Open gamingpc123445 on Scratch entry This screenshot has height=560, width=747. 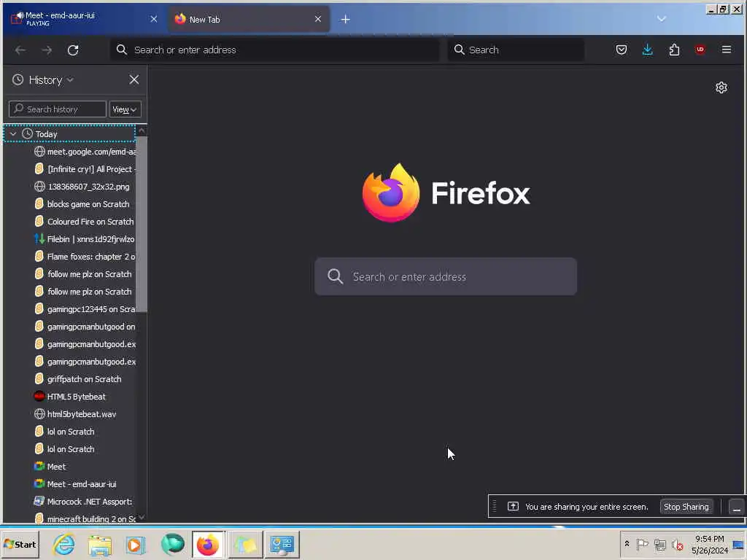click(x=85, y=309)
